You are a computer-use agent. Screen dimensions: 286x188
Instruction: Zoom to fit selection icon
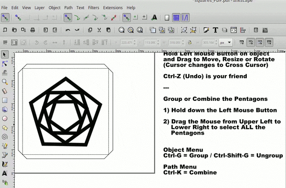pyautogui.click(x=121, y=30)
